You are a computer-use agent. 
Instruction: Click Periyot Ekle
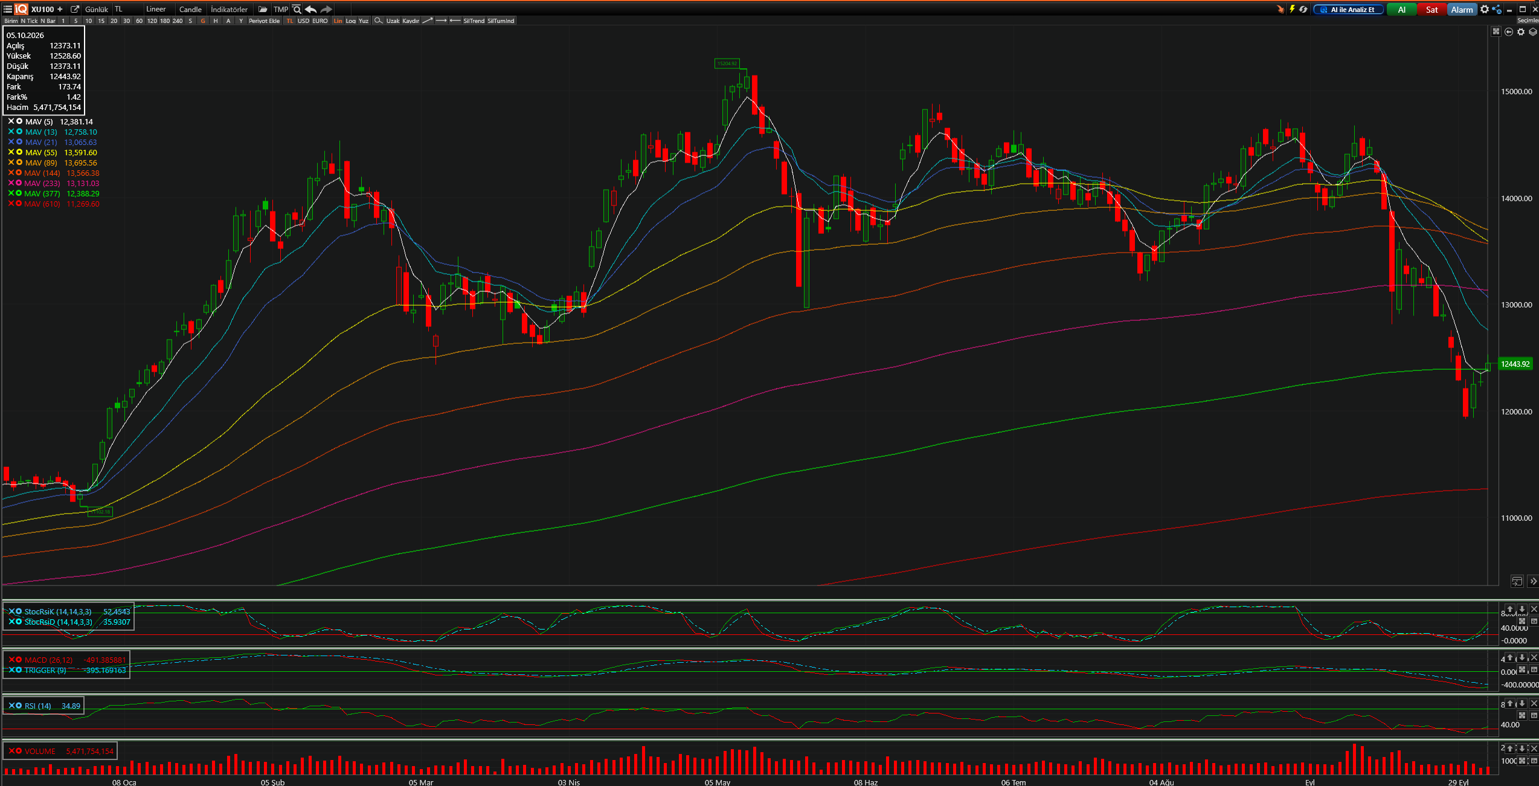[264, 21]
